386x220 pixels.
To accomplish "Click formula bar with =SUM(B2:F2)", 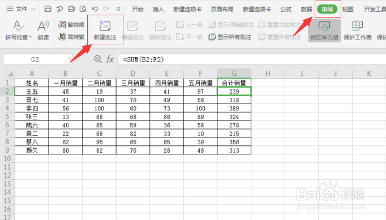I will [252, 59].
